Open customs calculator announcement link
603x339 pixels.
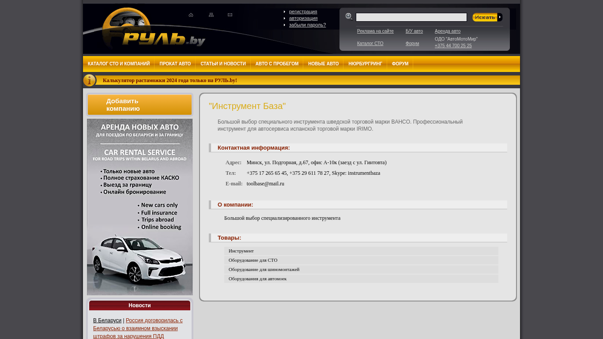[170, 80]
